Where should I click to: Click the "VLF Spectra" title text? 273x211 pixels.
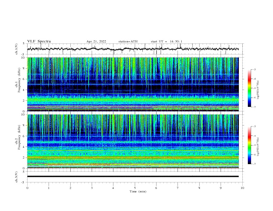tap(39, 41)
